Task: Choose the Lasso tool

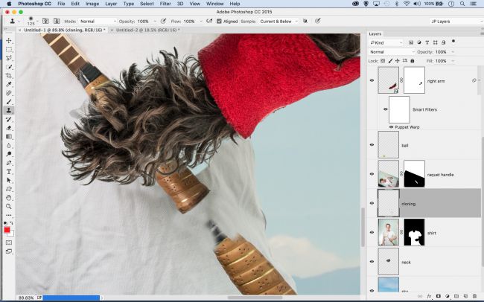Action: pos(9,57)
